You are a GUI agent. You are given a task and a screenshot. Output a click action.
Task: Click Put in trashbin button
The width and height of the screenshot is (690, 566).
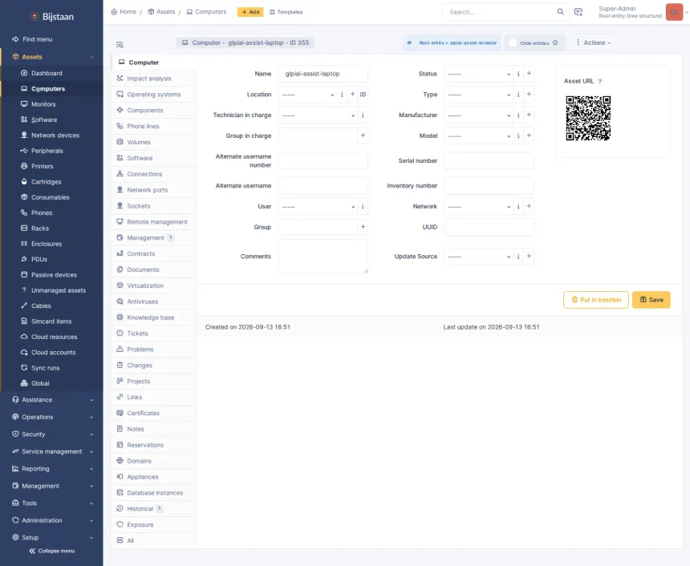(596, 300)
